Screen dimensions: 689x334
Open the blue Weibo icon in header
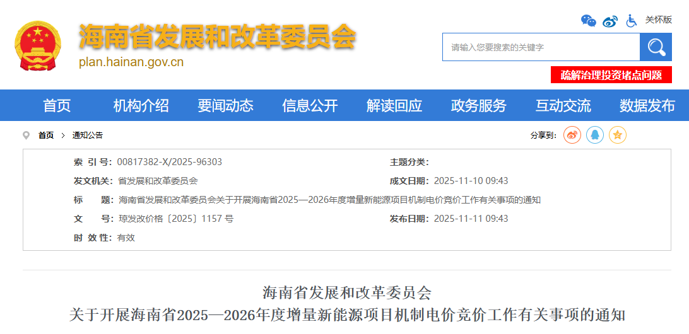[609, 21]
